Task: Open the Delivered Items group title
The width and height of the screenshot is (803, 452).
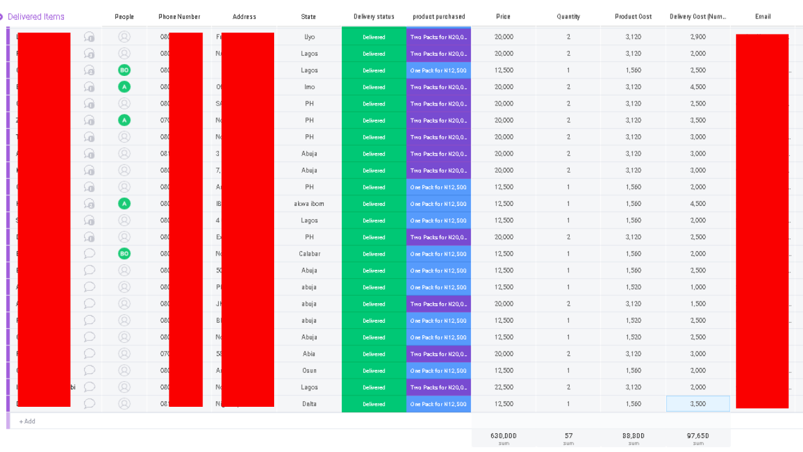Action: [x=36, y=17]
